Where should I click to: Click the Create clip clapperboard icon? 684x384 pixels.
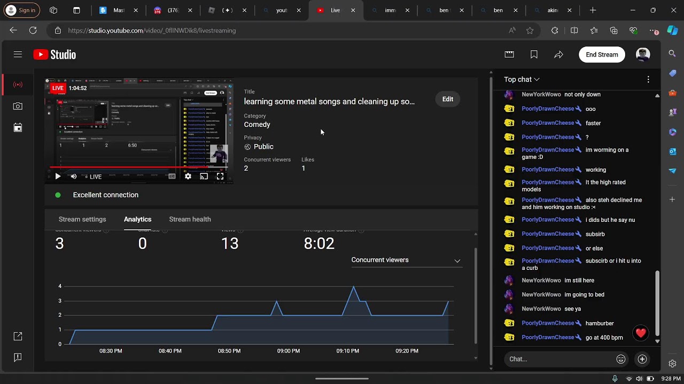click(x=509, y=54)
